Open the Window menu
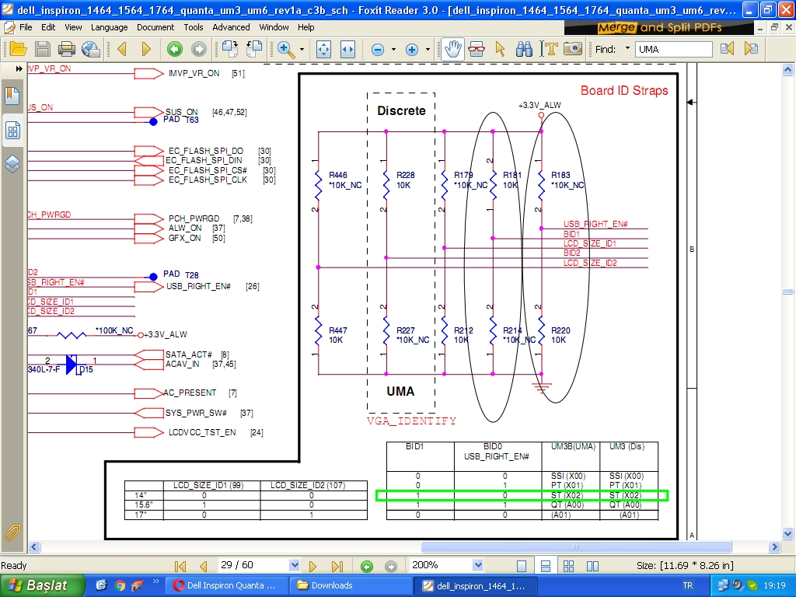The width and height of the screenshot is (796, 597). coord(274,27)
